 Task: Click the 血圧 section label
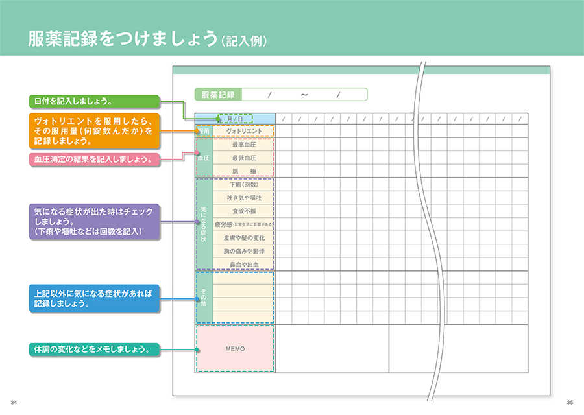203,157
